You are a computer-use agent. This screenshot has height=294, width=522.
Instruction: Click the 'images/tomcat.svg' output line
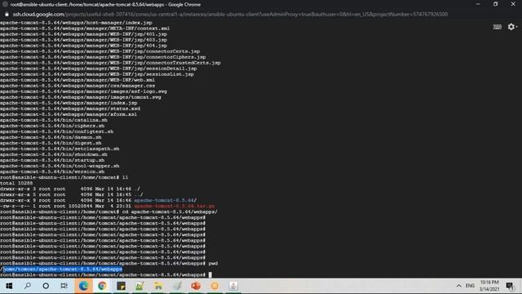point(81,97)
